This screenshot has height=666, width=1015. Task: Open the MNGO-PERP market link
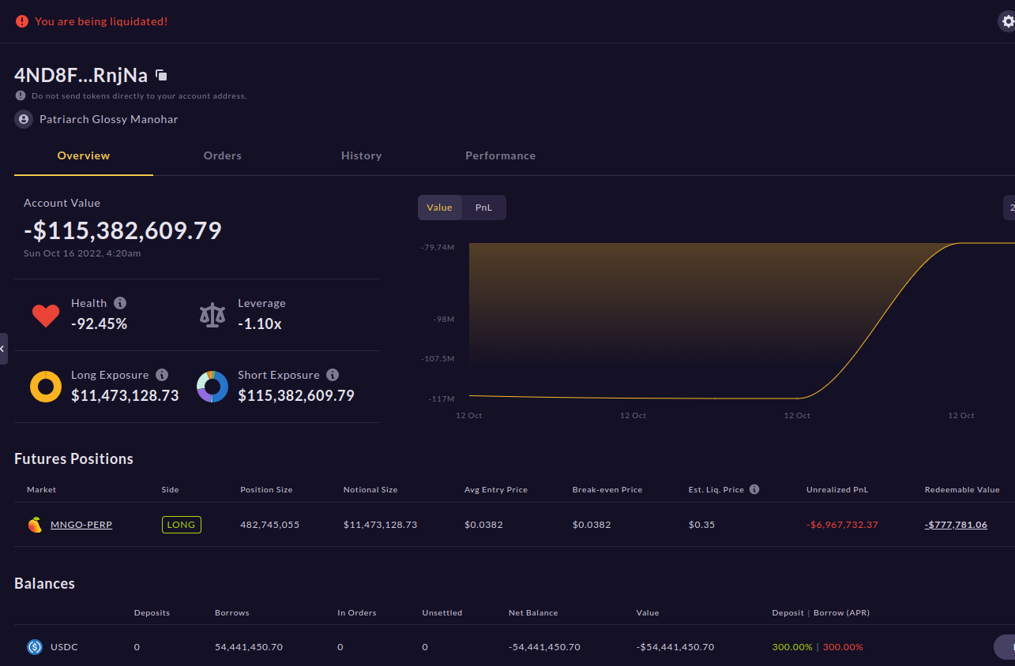click(81, 525)
